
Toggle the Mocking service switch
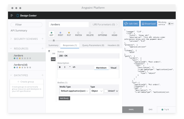point(171,24)
